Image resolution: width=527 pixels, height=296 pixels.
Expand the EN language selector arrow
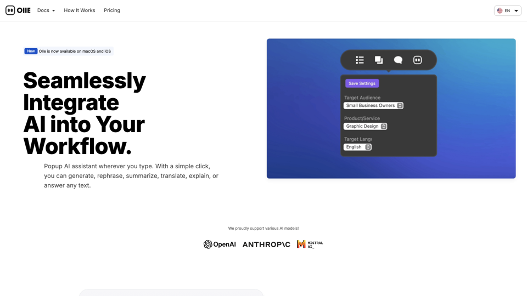pyautogui.click(x=516, y=10)
